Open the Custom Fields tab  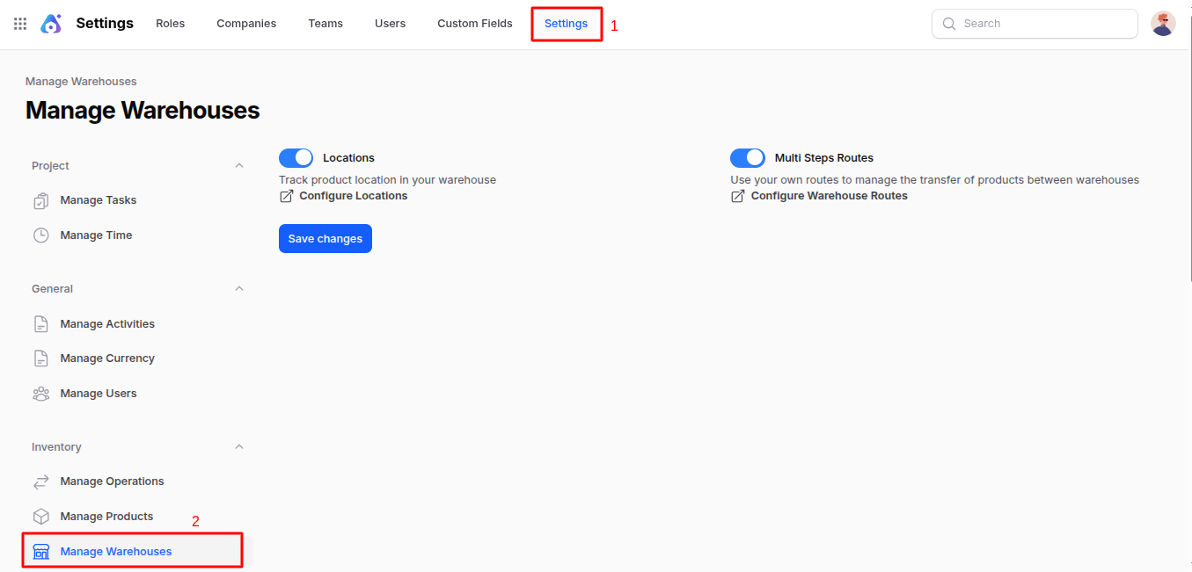[x=475, y=24]
